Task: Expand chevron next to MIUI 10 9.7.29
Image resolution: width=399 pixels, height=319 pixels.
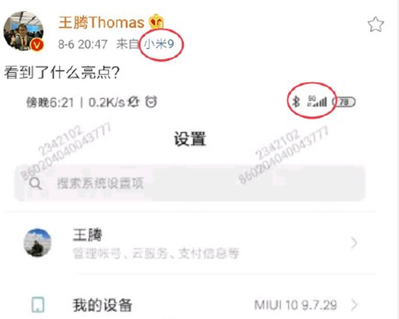Action: (x=354, y=305)
